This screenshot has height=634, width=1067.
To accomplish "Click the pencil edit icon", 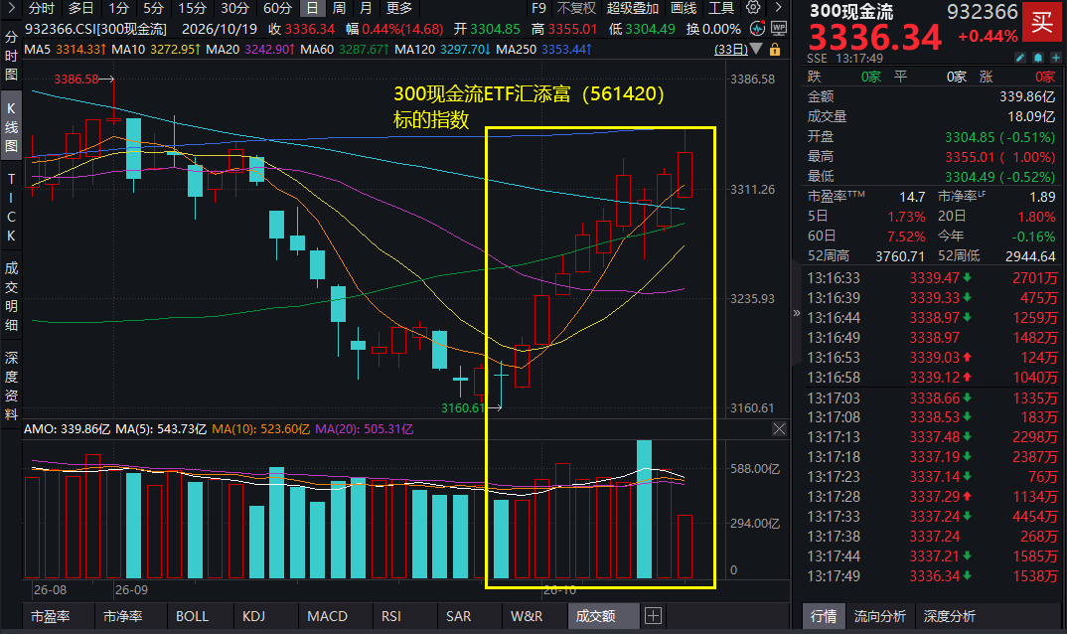I will (x=1020, y=58).
